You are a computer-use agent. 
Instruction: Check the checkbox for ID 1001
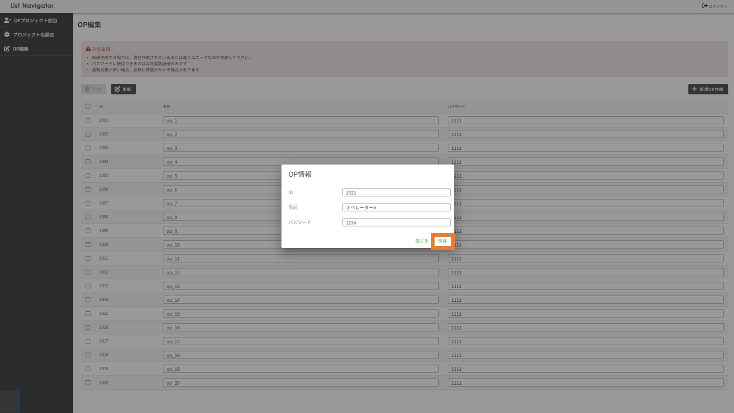[x=88, y=121]
